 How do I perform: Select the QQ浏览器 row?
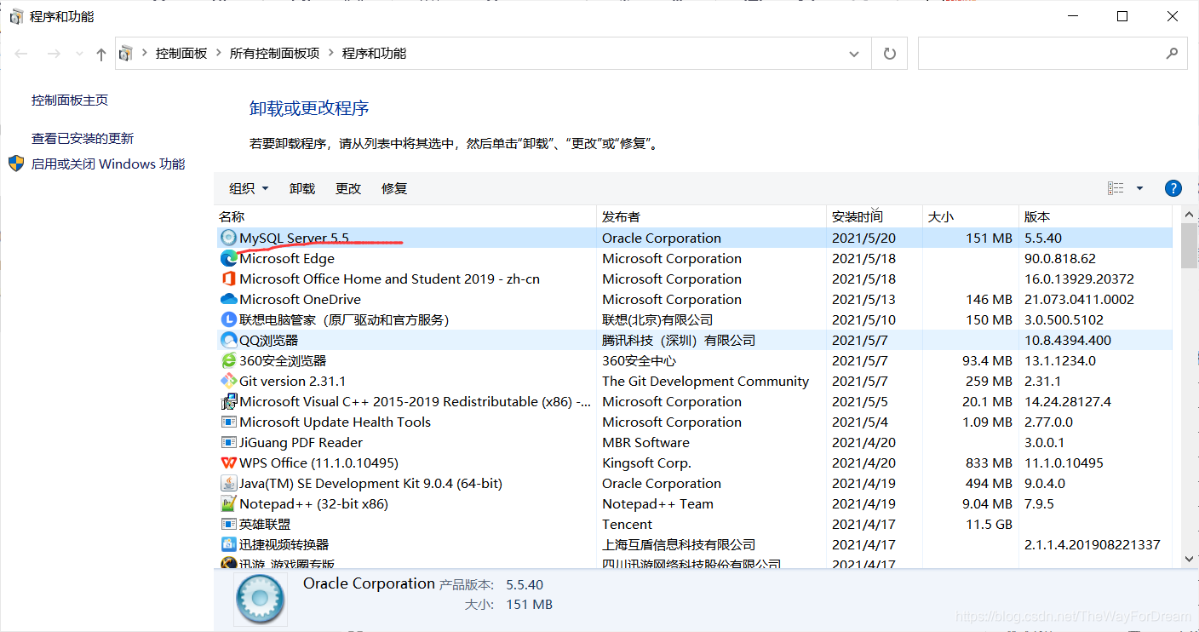point(696,340)
